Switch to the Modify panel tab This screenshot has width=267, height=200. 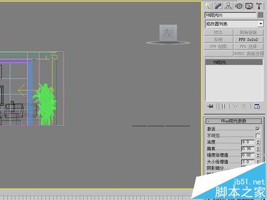click(x=218, y=6)
